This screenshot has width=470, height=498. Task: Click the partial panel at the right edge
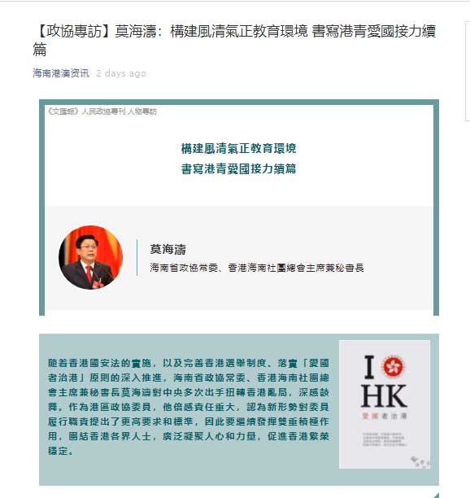468,71
